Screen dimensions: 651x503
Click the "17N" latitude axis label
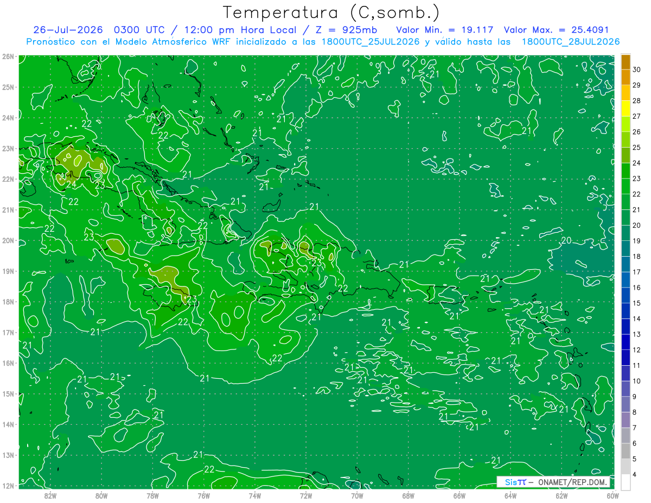click(8, 332)
